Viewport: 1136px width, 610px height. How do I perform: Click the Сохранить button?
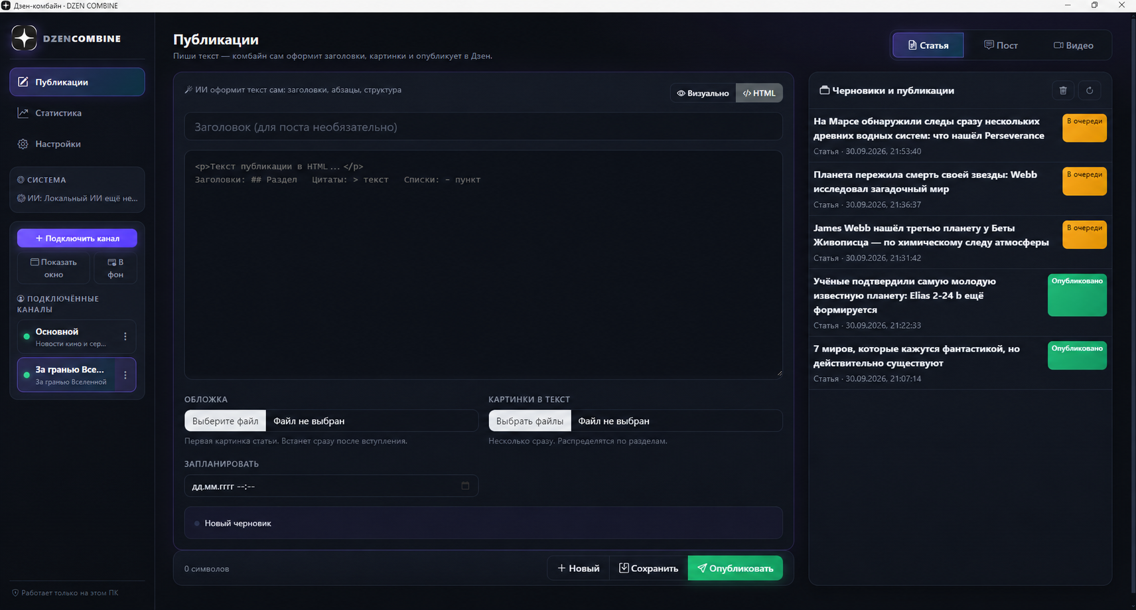[648, 568]
